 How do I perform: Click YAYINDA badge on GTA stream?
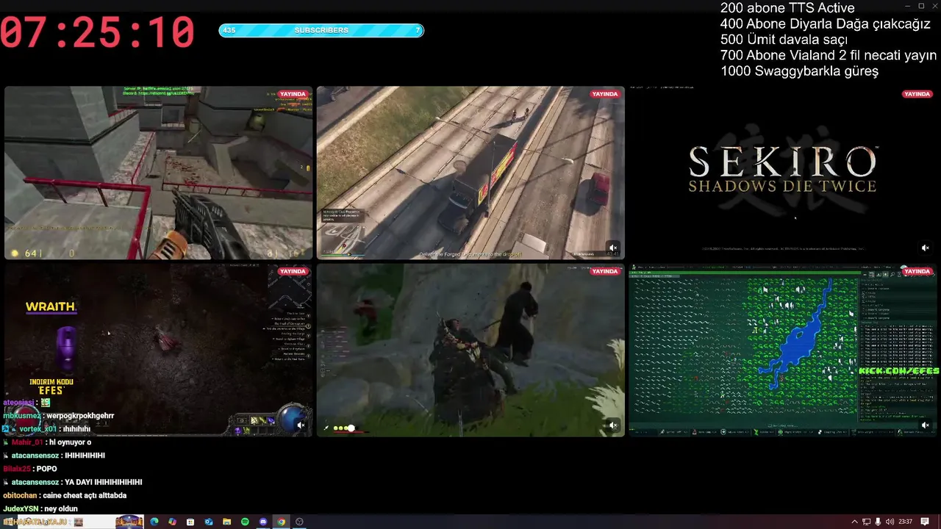point(605,94)
